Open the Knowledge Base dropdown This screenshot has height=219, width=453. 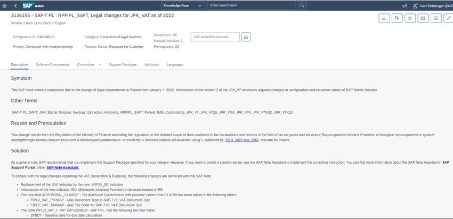point(183,5)
